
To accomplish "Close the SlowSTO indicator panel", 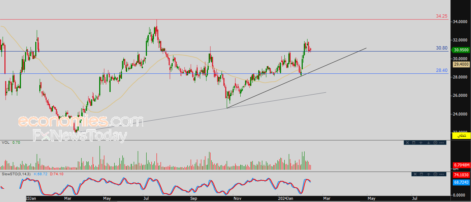I will [415, 174].
